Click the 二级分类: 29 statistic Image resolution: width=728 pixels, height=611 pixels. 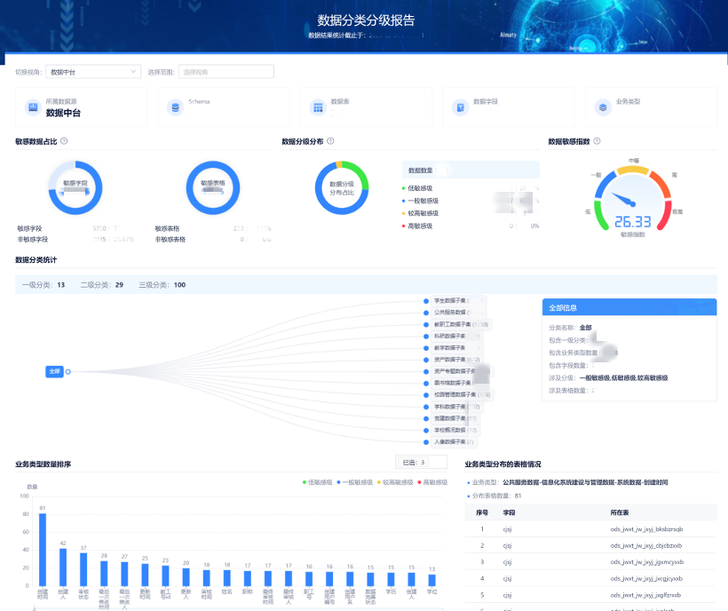(x=102, y=284)
